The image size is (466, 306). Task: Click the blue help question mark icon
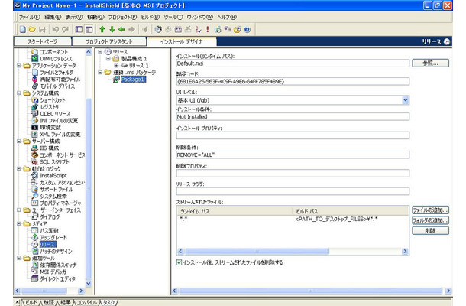[x=248, y=30]
